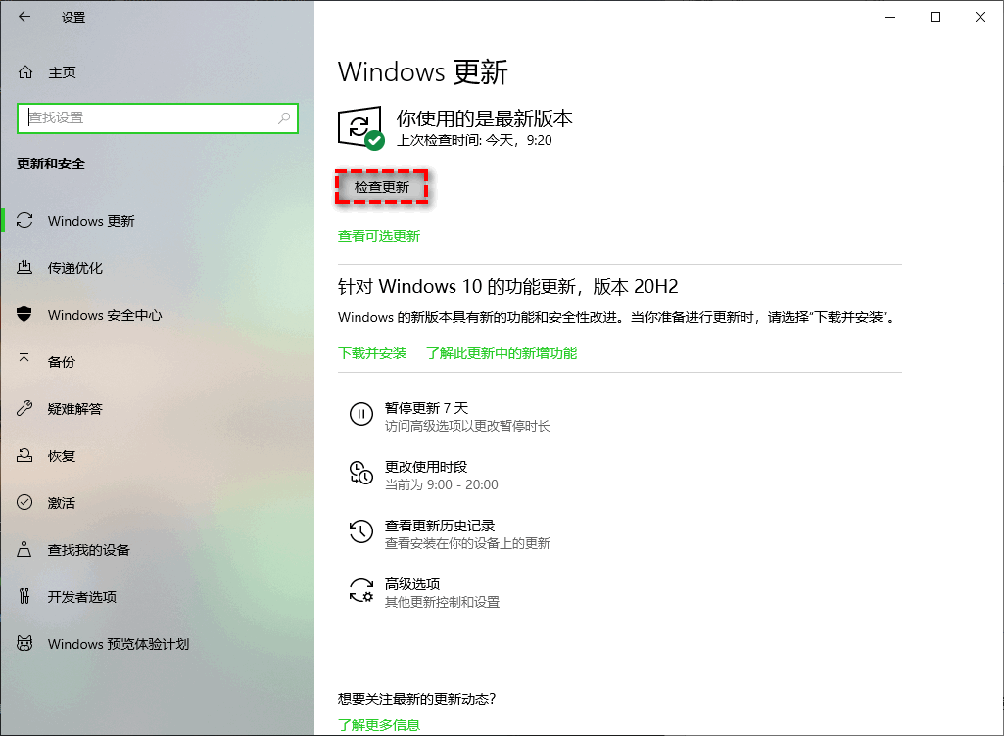
Task: Select Windows 预览体验计划 in the sidebar
Action: (118, 644)
